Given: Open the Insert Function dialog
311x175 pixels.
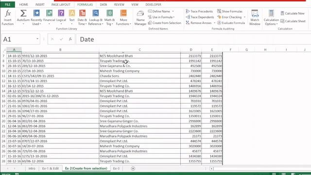Looking at the screenshot, I should click(x=8, y=17).
